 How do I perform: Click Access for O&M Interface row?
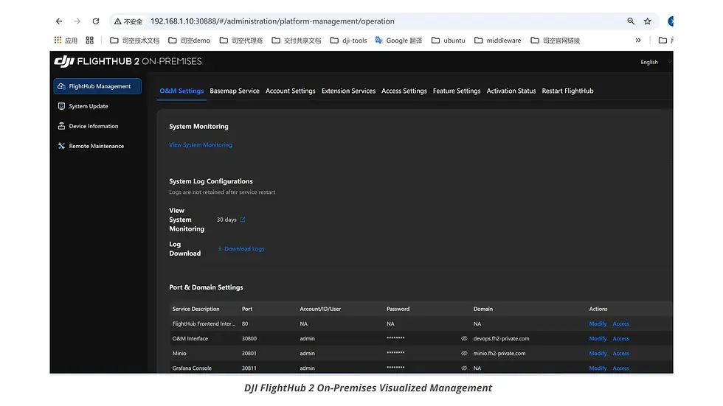click(620, 338)
